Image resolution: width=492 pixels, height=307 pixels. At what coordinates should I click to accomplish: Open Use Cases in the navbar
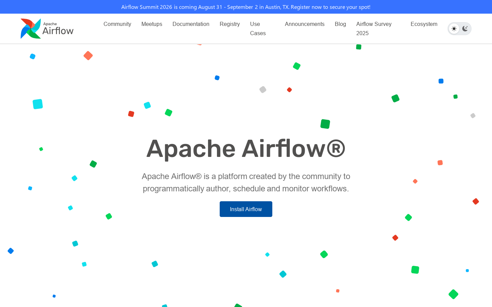coord(258,29)
